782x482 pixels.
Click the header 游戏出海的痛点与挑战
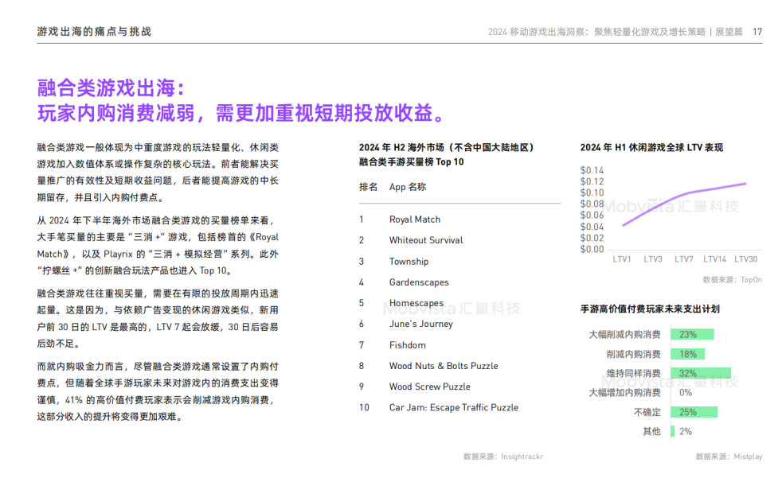pos(94,31)
